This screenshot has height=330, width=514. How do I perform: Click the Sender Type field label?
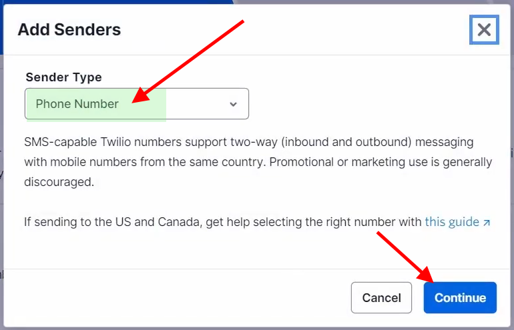(x=63, y=77)
